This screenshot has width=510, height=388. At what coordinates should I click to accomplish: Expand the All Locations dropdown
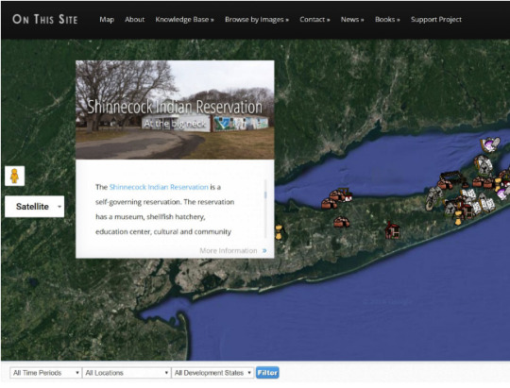[127, 373]
